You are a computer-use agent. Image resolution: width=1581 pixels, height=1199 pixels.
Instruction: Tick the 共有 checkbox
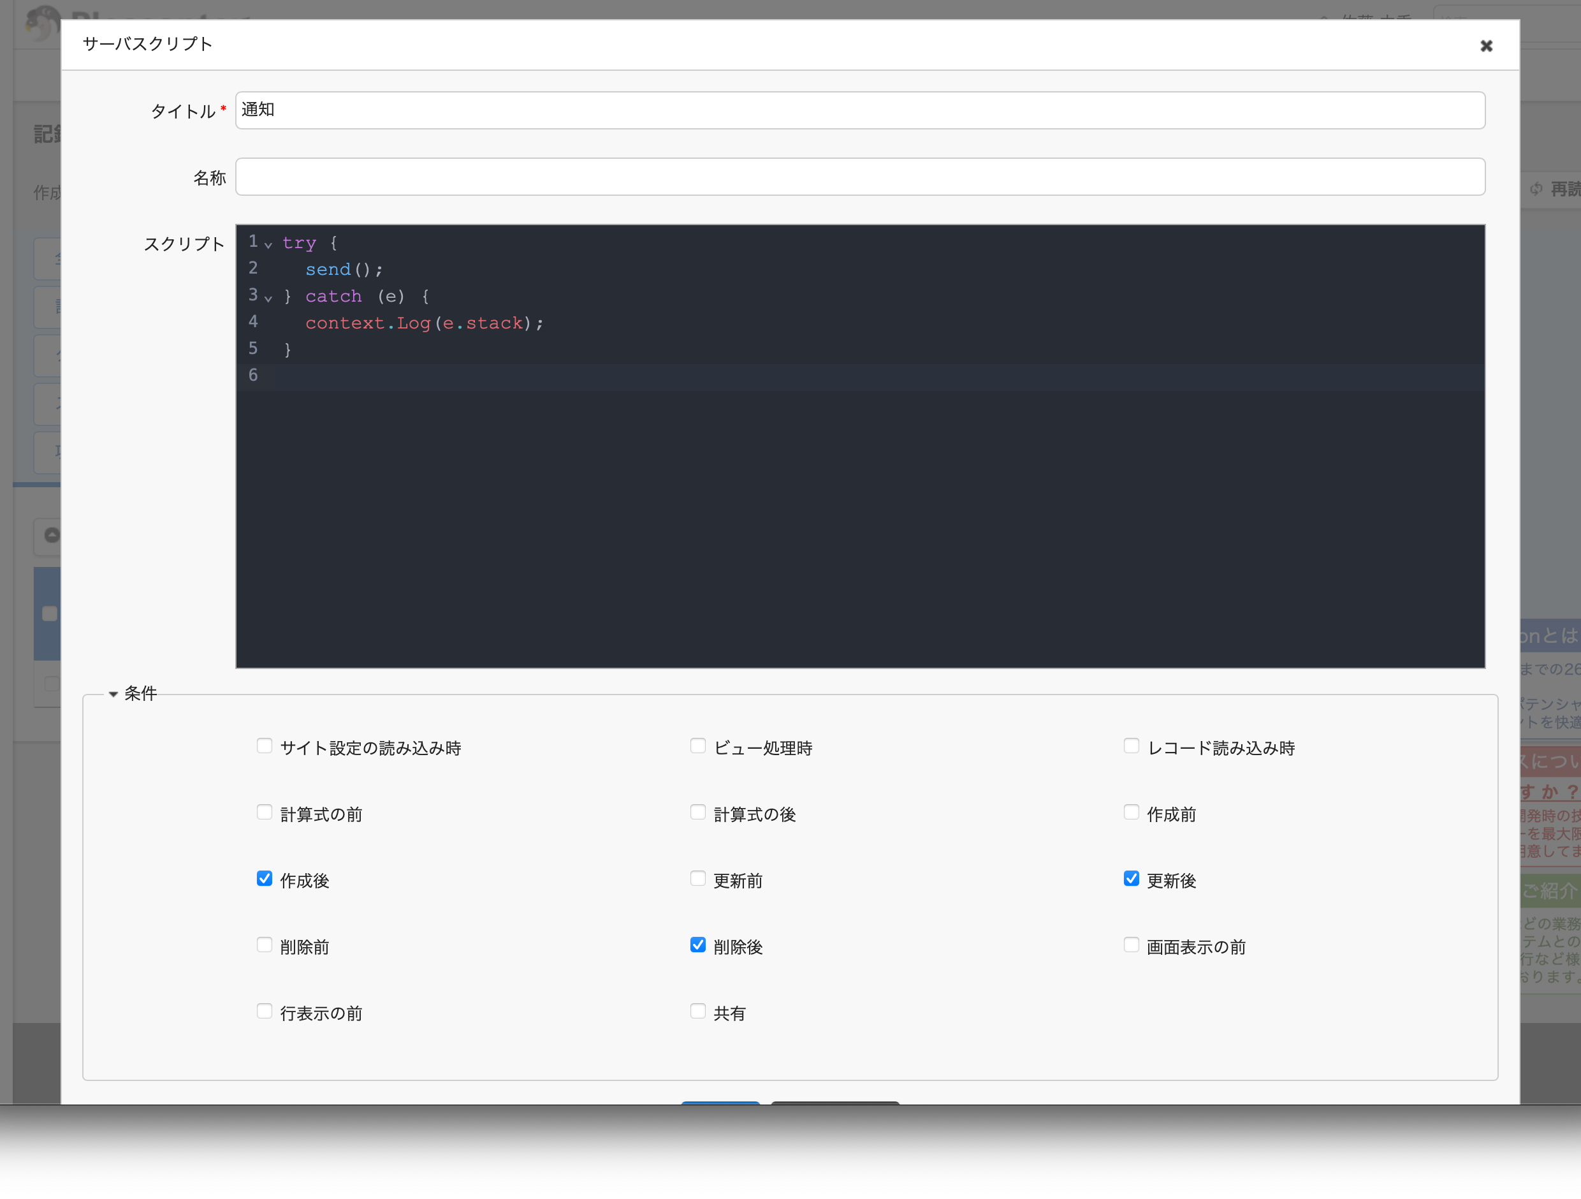697,1011
